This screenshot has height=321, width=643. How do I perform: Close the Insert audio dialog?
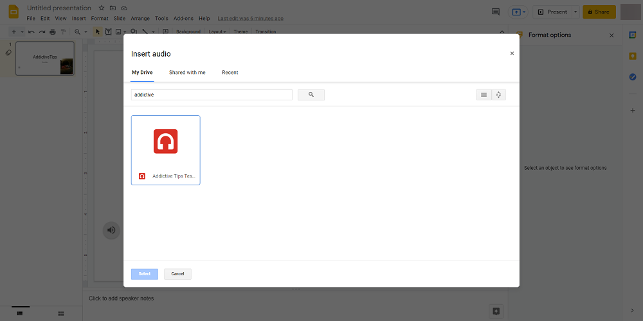point(512,53)
